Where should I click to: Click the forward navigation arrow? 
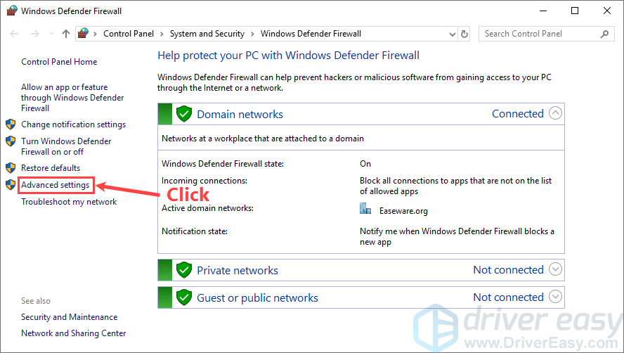coord(34,34)
